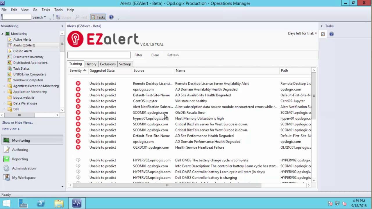Expand the Dell folder
The width and height of the screenshot is (372, 209).
click(4, 109)
